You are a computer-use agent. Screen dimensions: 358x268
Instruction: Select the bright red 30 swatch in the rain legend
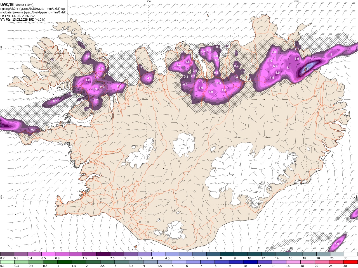(x=350, y=262)
